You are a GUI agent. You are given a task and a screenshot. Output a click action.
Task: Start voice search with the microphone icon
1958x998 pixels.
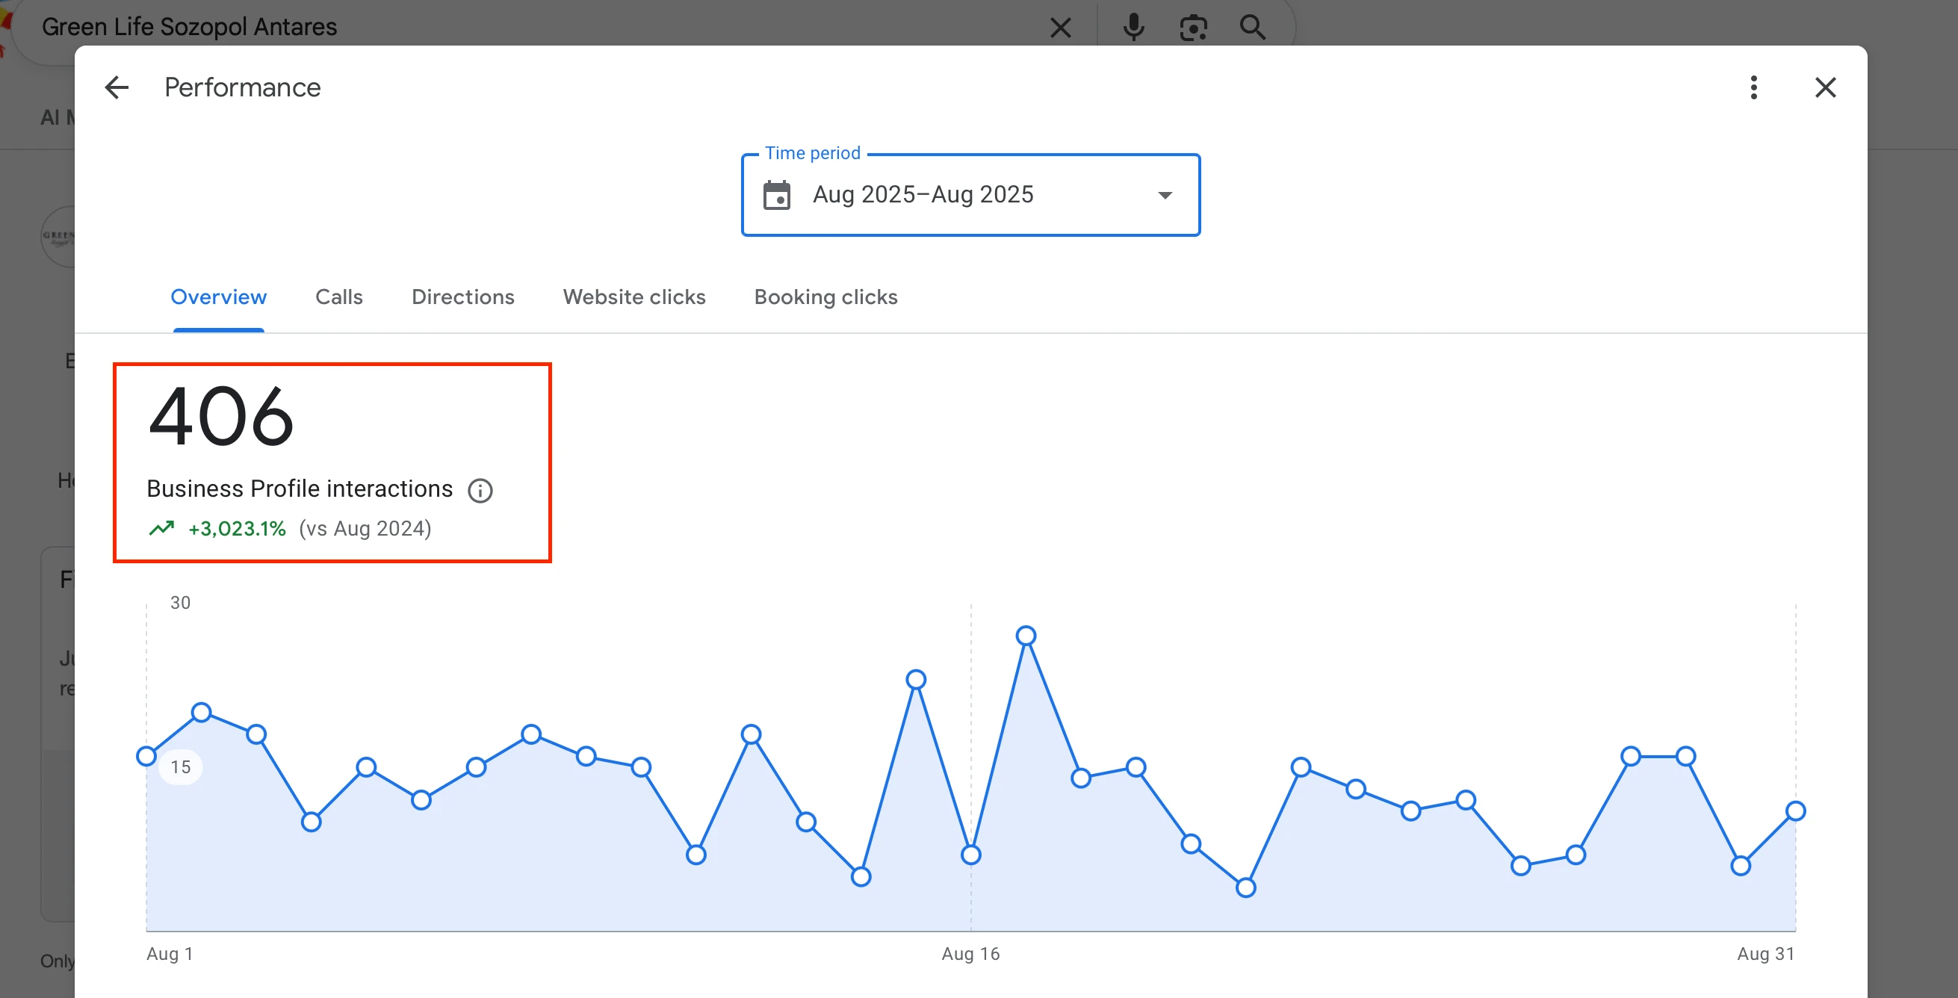click(x=1133, y=28)
